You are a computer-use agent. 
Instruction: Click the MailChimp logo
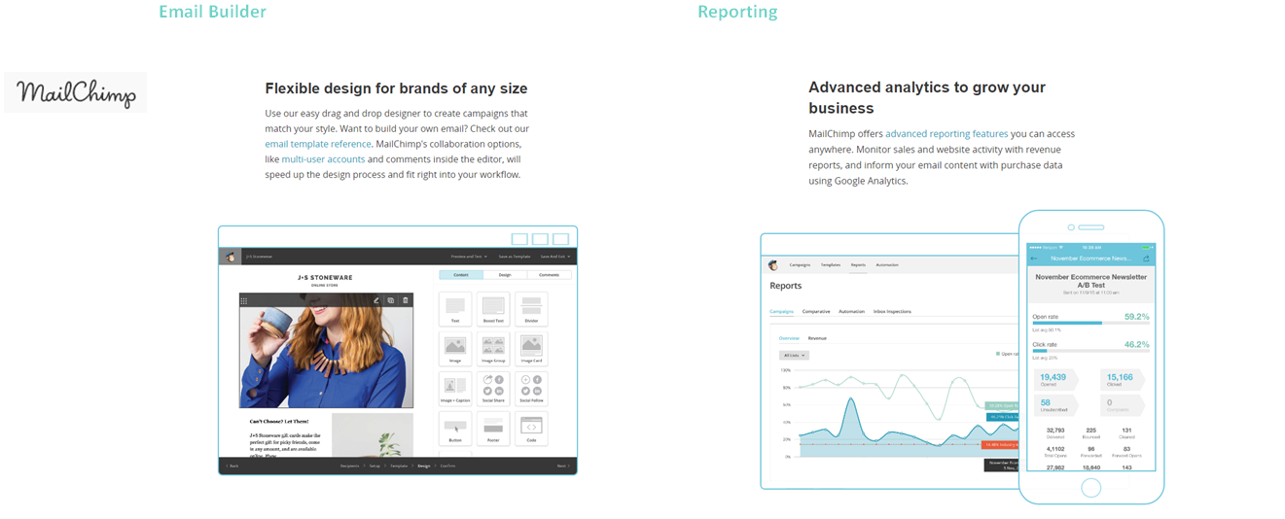pyautogui.click(x=76, y=92)
